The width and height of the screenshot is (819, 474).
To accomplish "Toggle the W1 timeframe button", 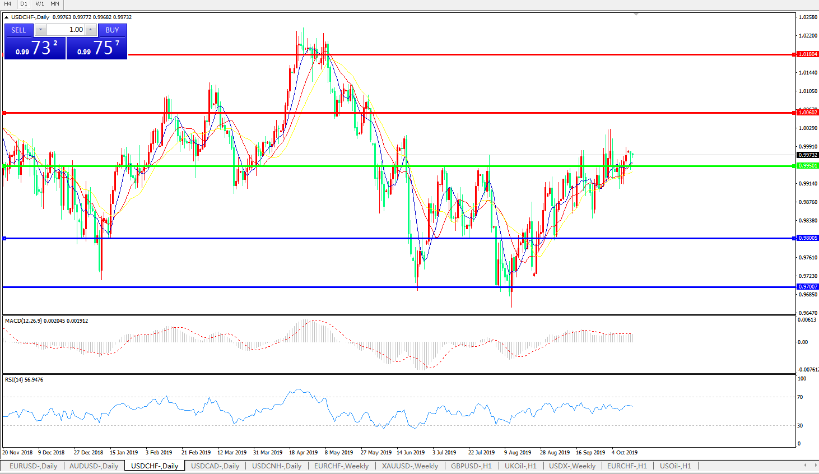I will pos(40,4).
